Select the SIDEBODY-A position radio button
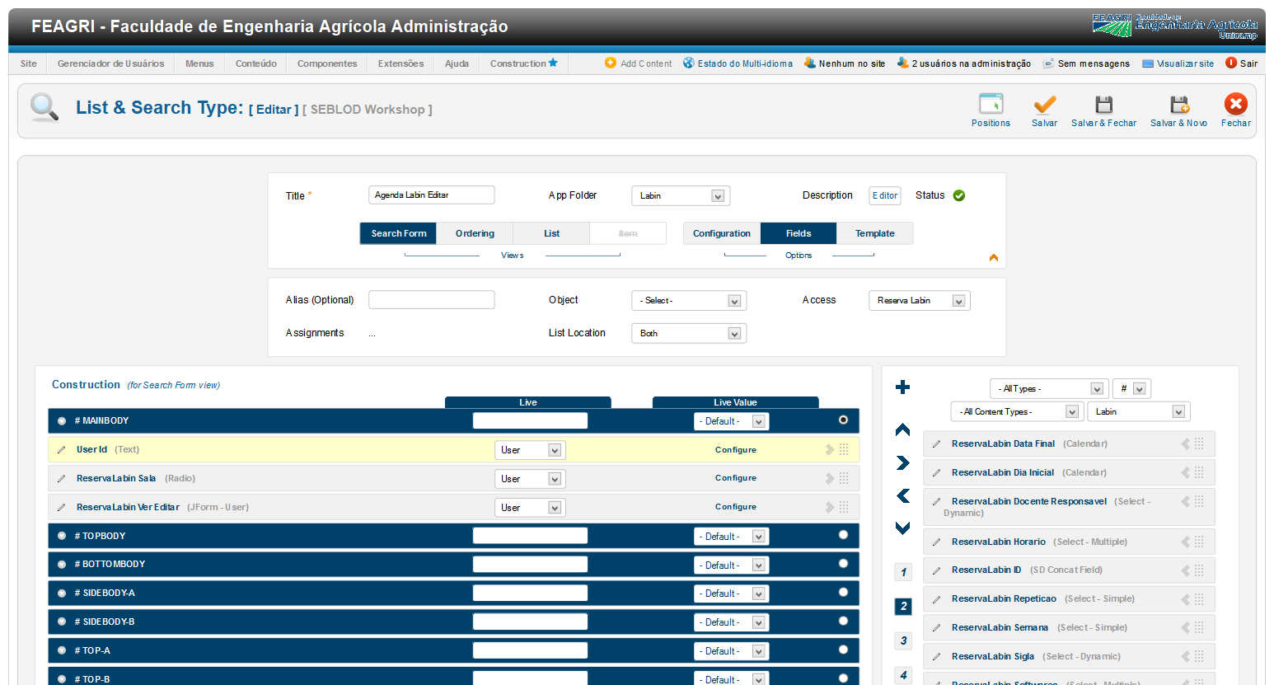The width and height of the screenshot is (1274, 685). pyautogui.click(x=843, y=593)
